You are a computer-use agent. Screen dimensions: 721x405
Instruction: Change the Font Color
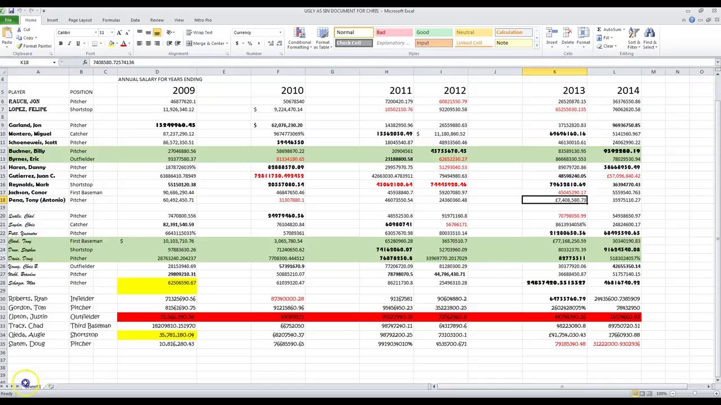[x=123, y=43]
